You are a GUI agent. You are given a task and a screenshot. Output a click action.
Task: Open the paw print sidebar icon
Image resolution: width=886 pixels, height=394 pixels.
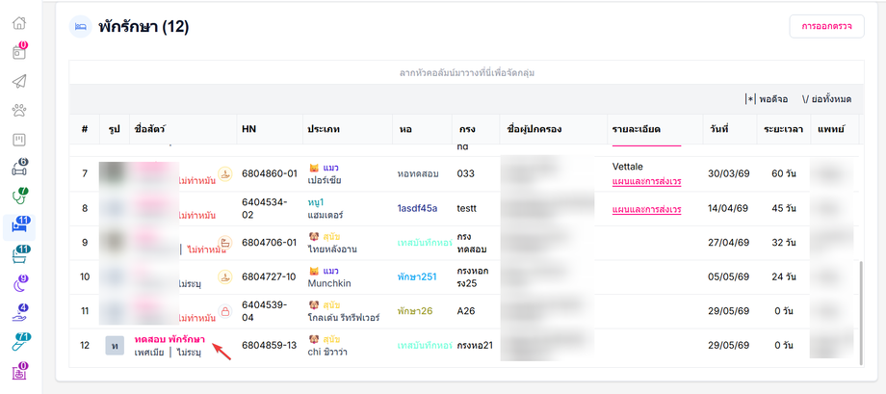click(19, 110)
